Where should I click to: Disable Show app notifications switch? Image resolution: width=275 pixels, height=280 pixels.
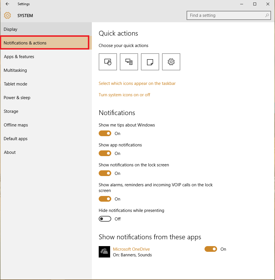tap(105, 154)
